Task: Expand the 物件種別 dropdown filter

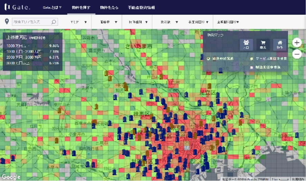Action: [137, 22]
